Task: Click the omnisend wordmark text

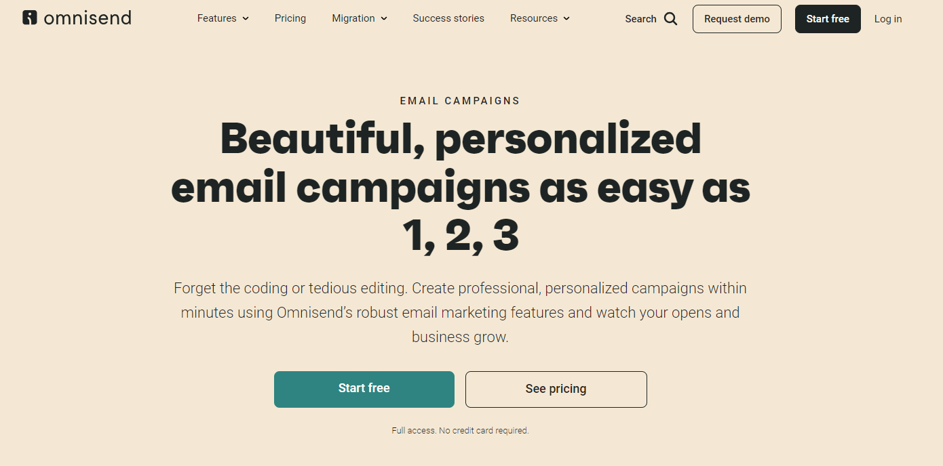Action: click(88, 18)
